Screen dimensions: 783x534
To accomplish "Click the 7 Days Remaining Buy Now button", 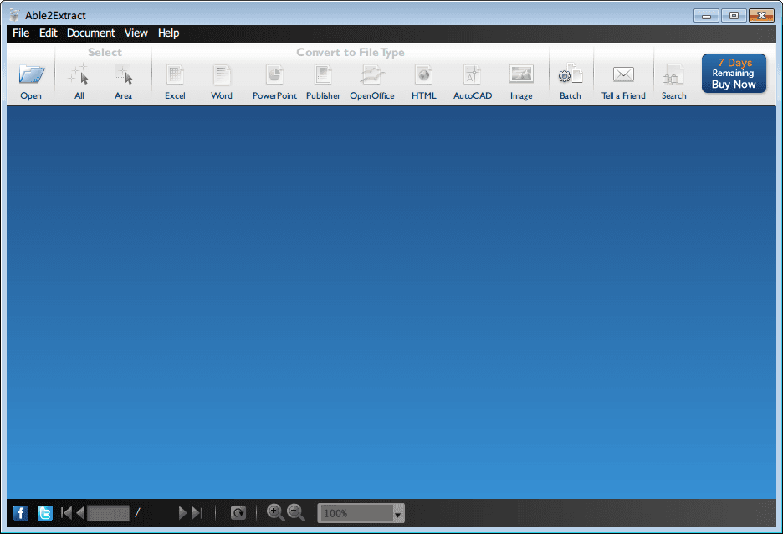I will pyautogui.click(x=734, y=74).
